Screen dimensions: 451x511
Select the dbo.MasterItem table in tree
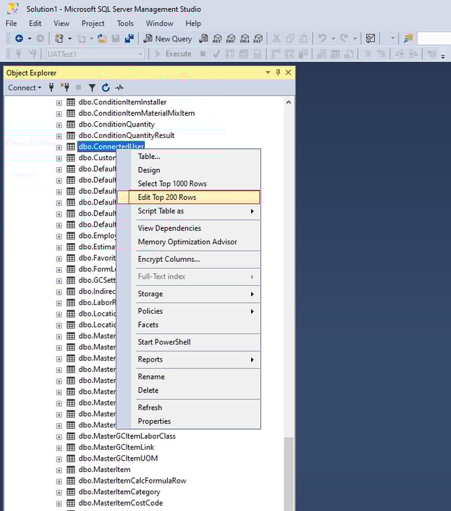click(x=104, y=470)
